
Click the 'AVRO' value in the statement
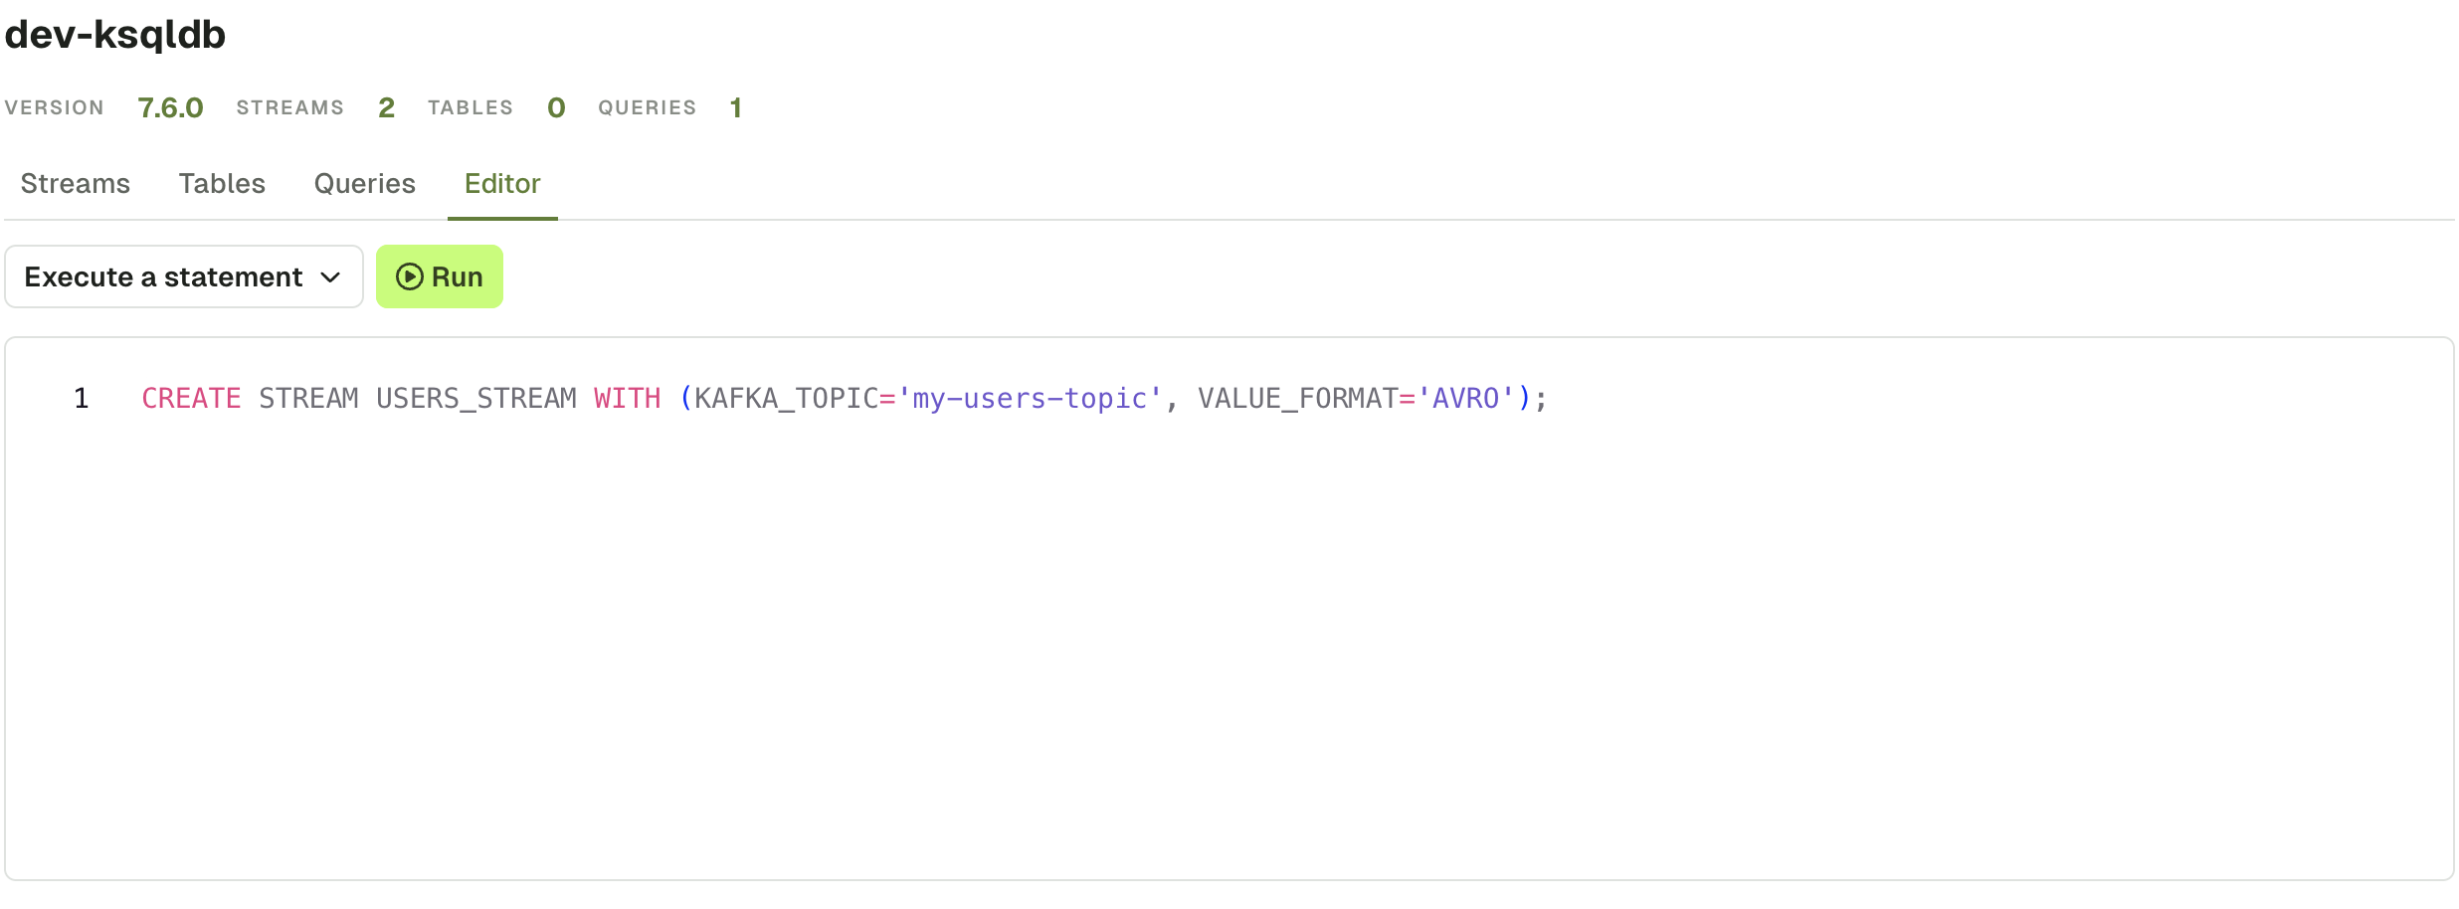coord(1465,399)
